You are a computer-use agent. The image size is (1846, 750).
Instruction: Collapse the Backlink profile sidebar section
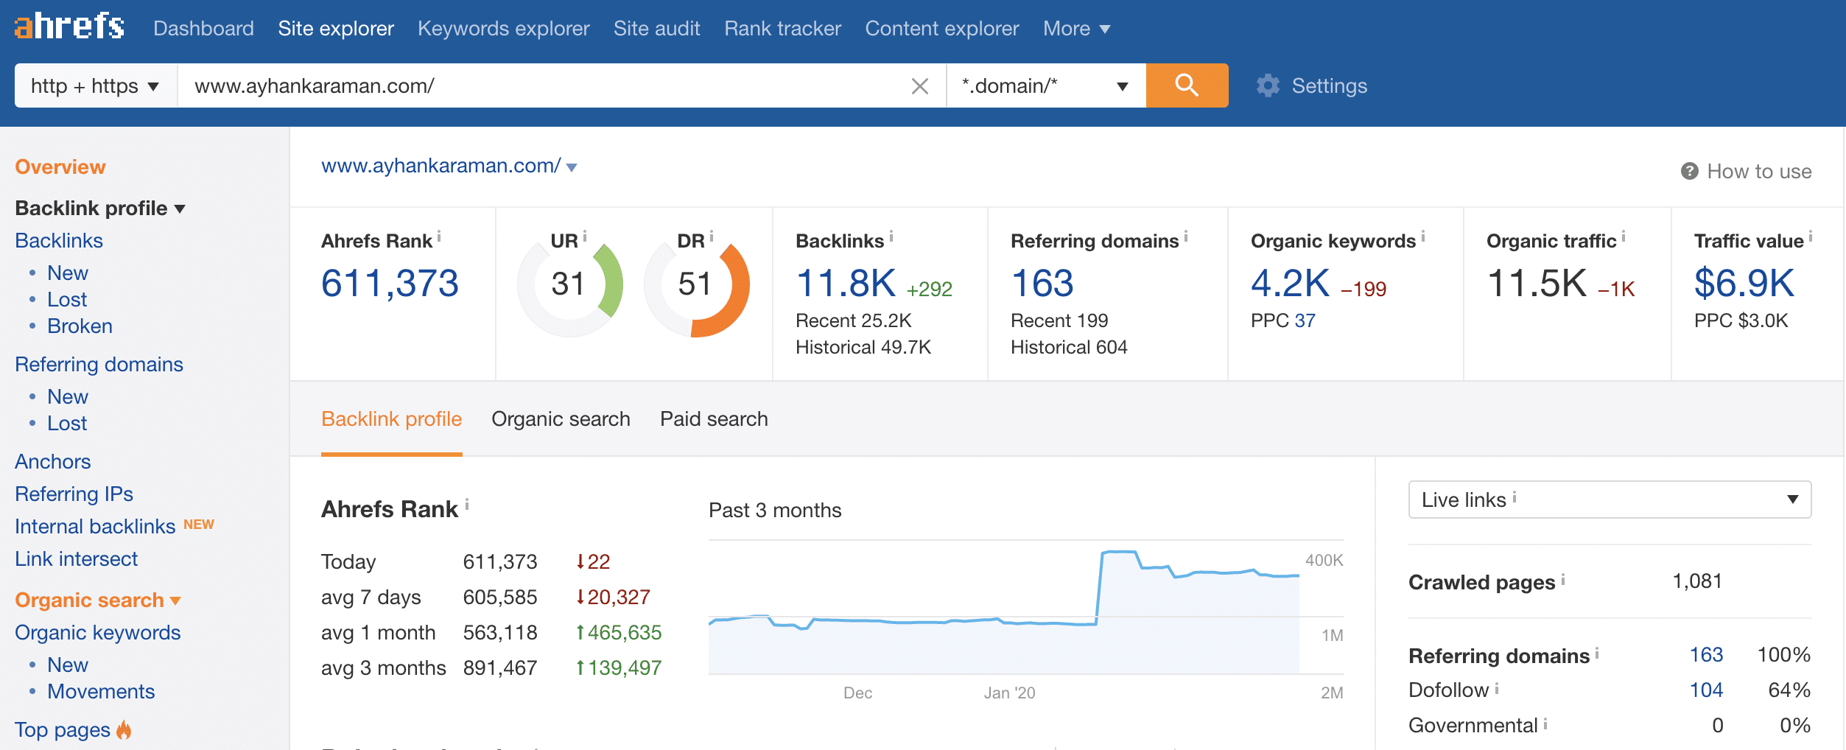coord(100,208)
